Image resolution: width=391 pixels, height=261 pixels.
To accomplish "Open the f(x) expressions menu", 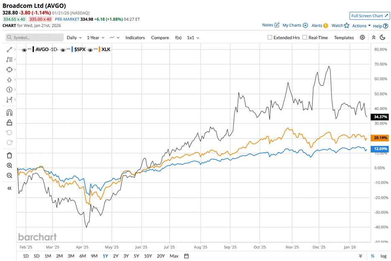I will 178,38.
